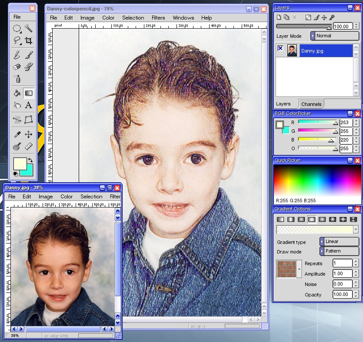Adjust the layer opacity slider
Screen dimensions: 363x342
[x=304, y=26]
